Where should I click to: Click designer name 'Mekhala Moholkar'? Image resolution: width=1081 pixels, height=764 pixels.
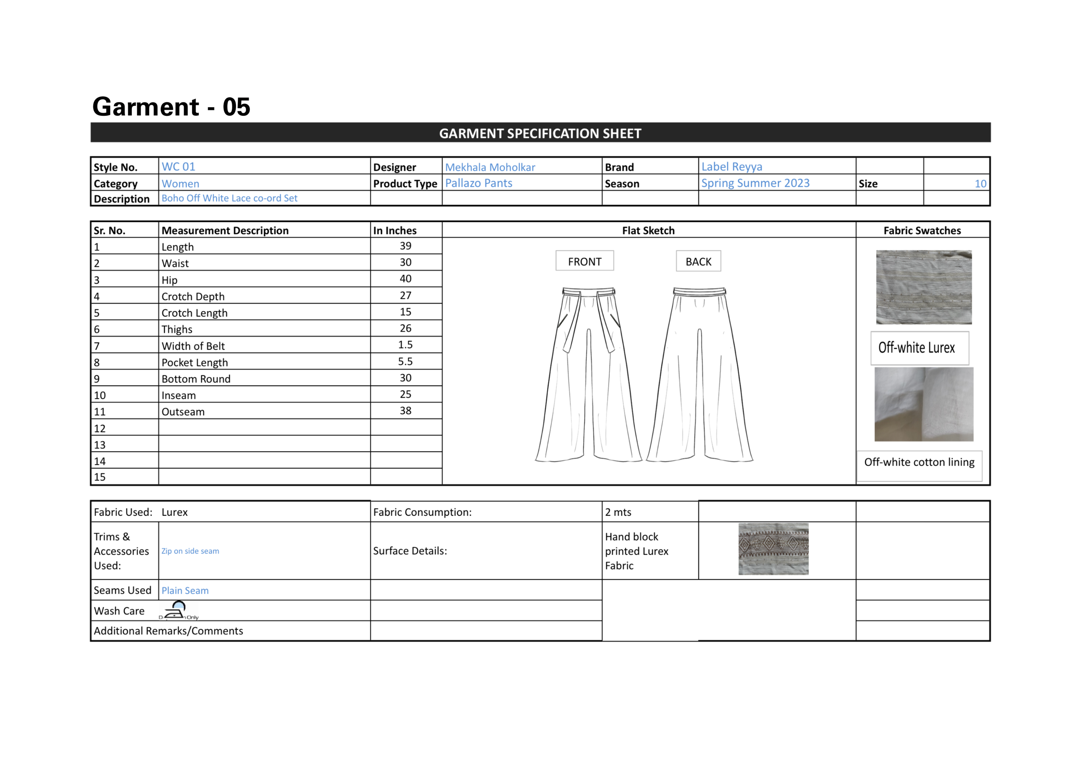(x=490, y=167)
